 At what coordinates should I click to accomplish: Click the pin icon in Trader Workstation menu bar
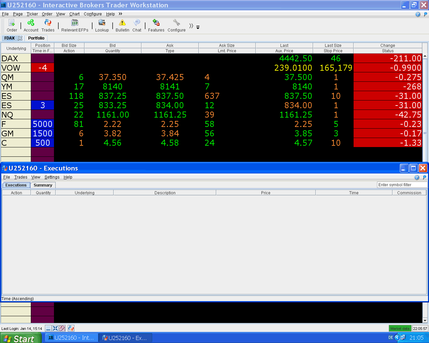pyautogui.click(x=426, y=14)
